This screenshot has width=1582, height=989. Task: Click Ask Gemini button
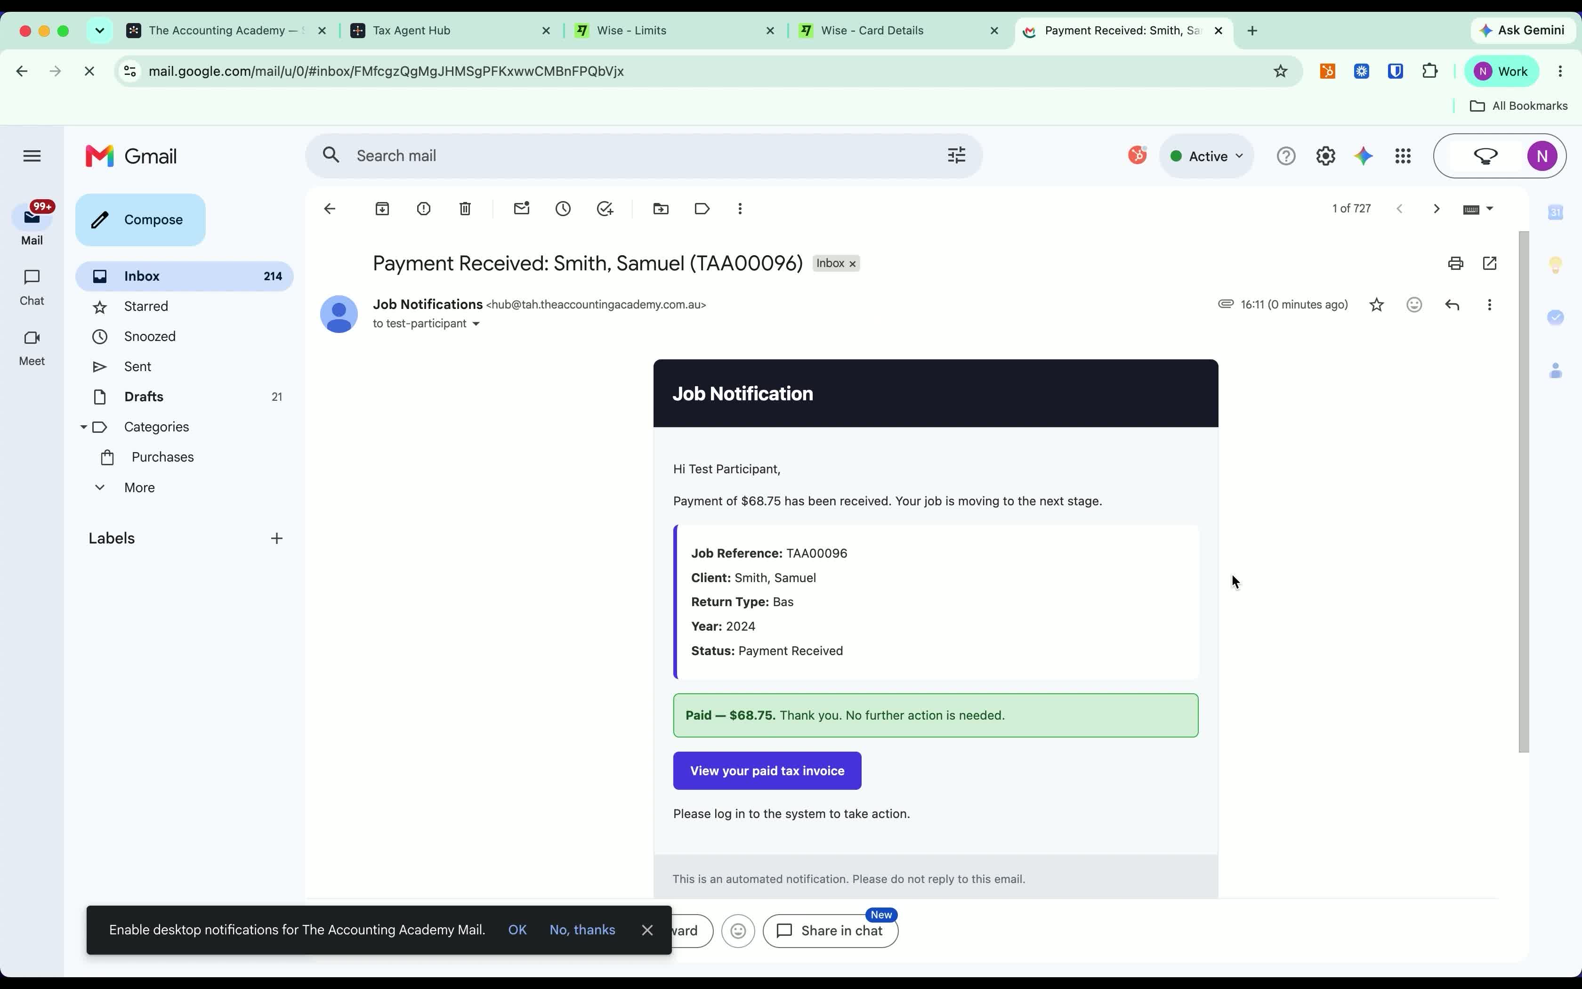(x=1523, y=30)
